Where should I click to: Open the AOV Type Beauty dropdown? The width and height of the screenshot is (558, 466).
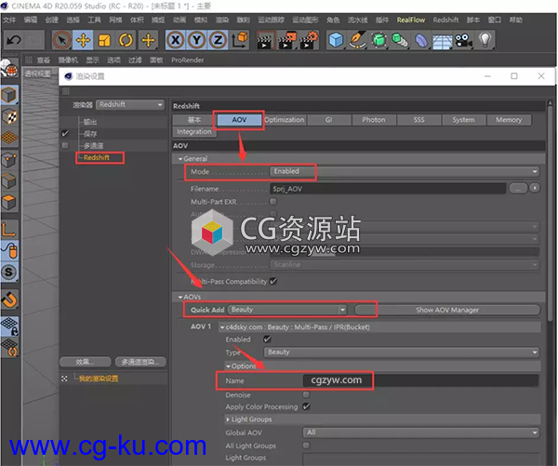point(402,353)
